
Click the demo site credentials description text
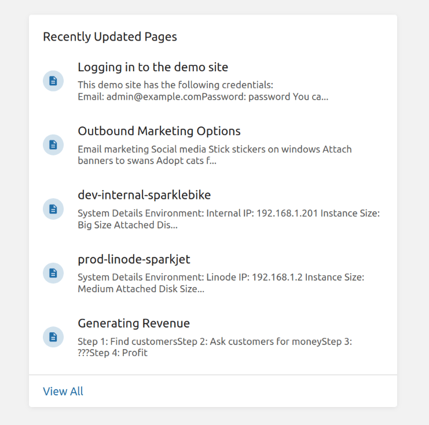[x=203, y=90]
